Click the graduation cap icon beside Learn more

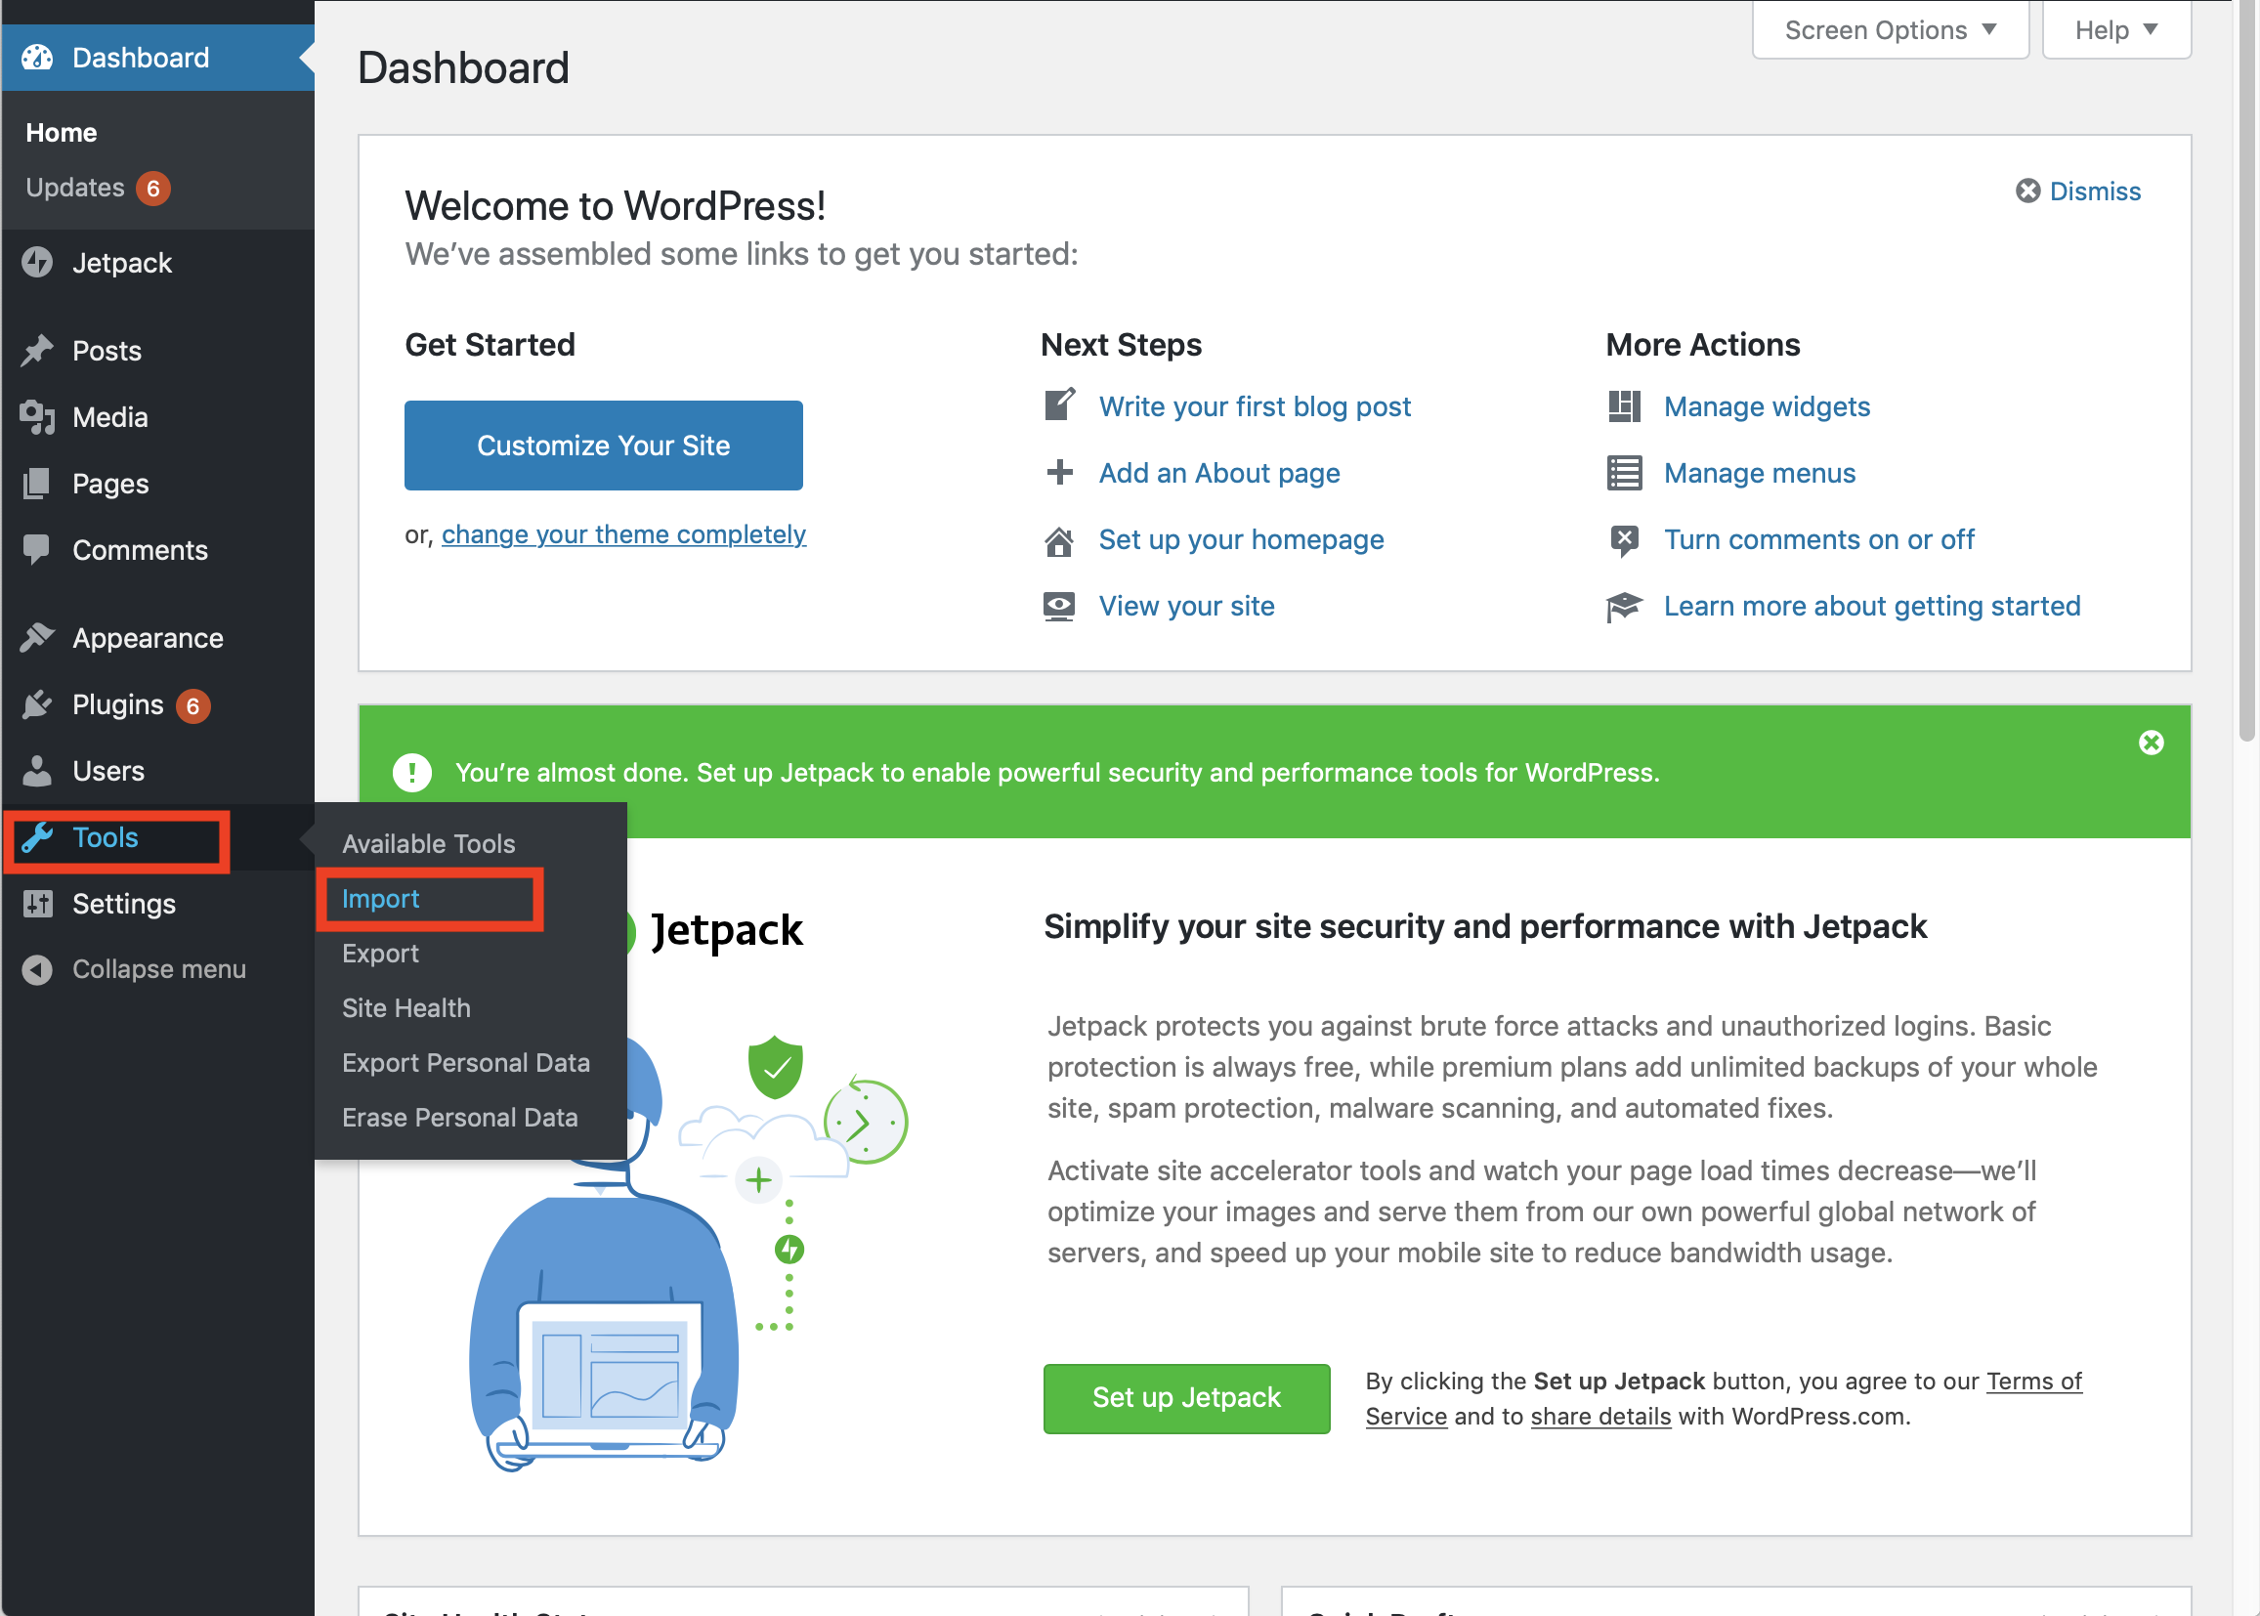point(1624,606)
